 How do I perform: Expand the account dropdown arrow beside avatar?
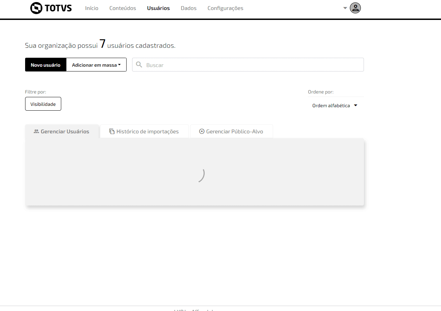[345, 8]
